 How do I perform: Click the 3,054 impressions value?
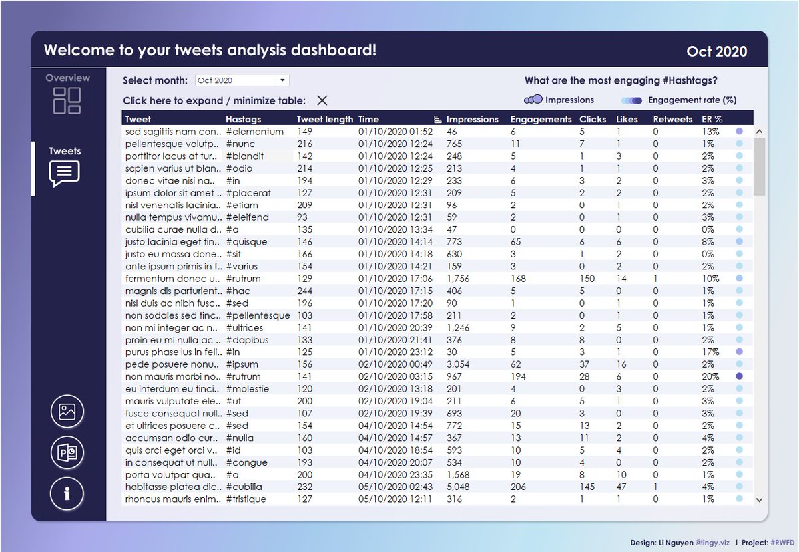459,364
